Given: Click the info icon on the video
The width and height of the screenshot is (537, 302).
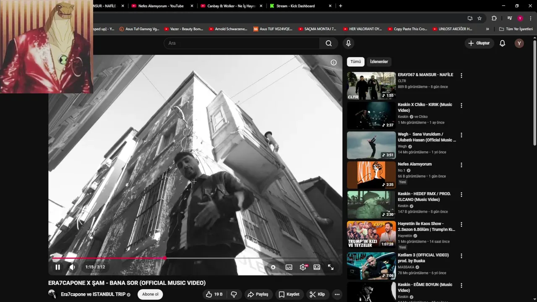Looking at the screenshot, I should pyautogui.click(x=334, y=62).
